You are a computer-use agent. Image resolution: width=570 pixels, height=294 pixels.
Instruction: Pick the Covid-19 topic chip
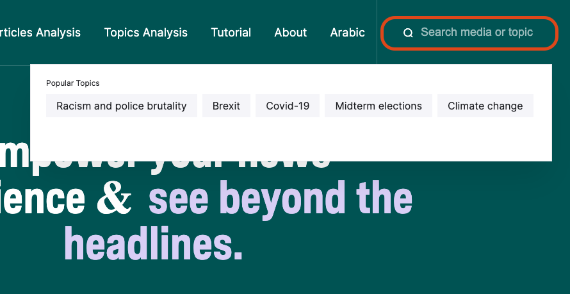click(x=288, y=106)
